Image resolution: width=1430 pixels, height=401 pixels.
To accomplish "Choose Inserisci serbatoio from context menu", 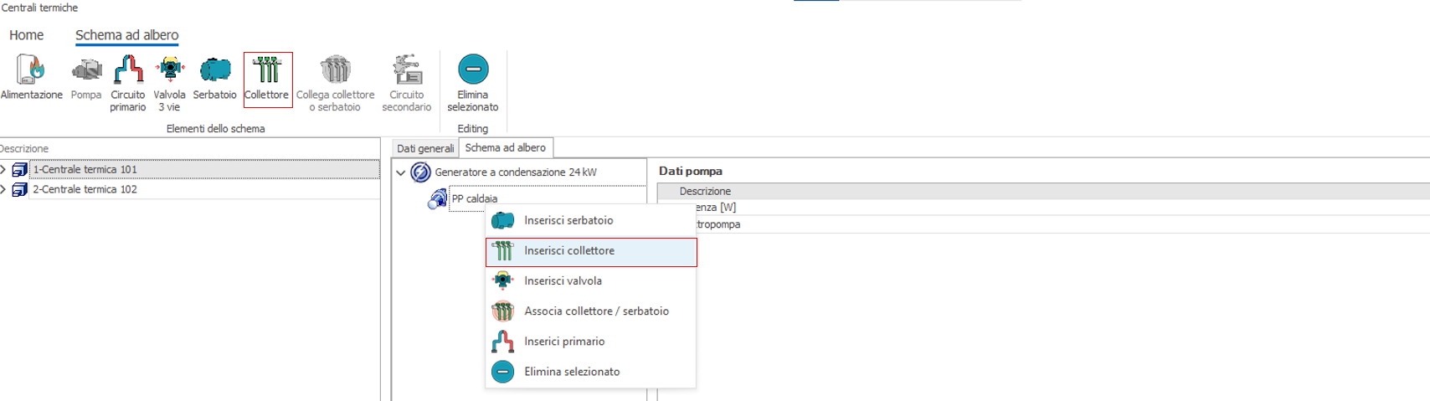I will pos(568,220).
